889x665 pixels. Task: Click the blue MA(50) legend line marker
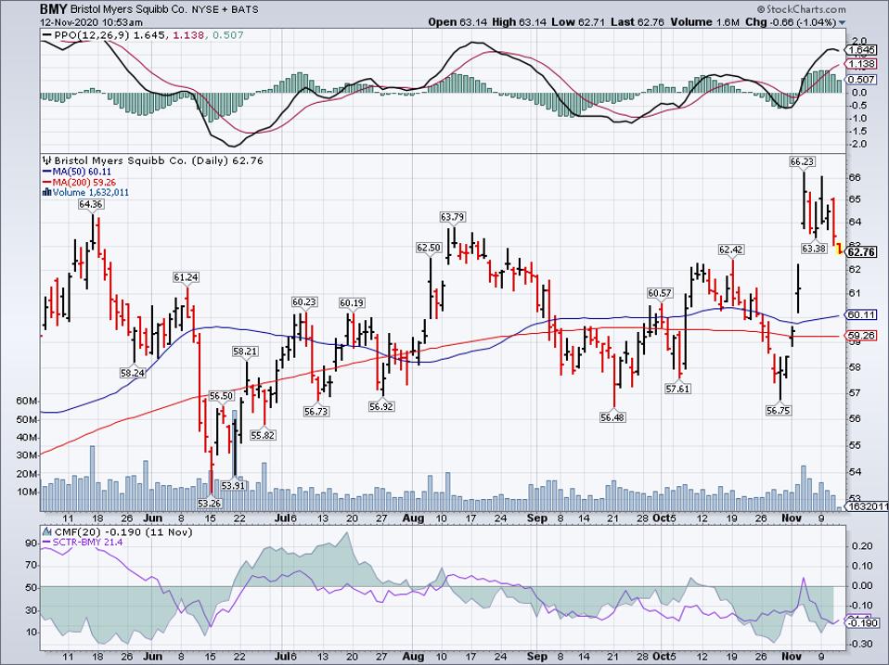click(x=47, y=172)
